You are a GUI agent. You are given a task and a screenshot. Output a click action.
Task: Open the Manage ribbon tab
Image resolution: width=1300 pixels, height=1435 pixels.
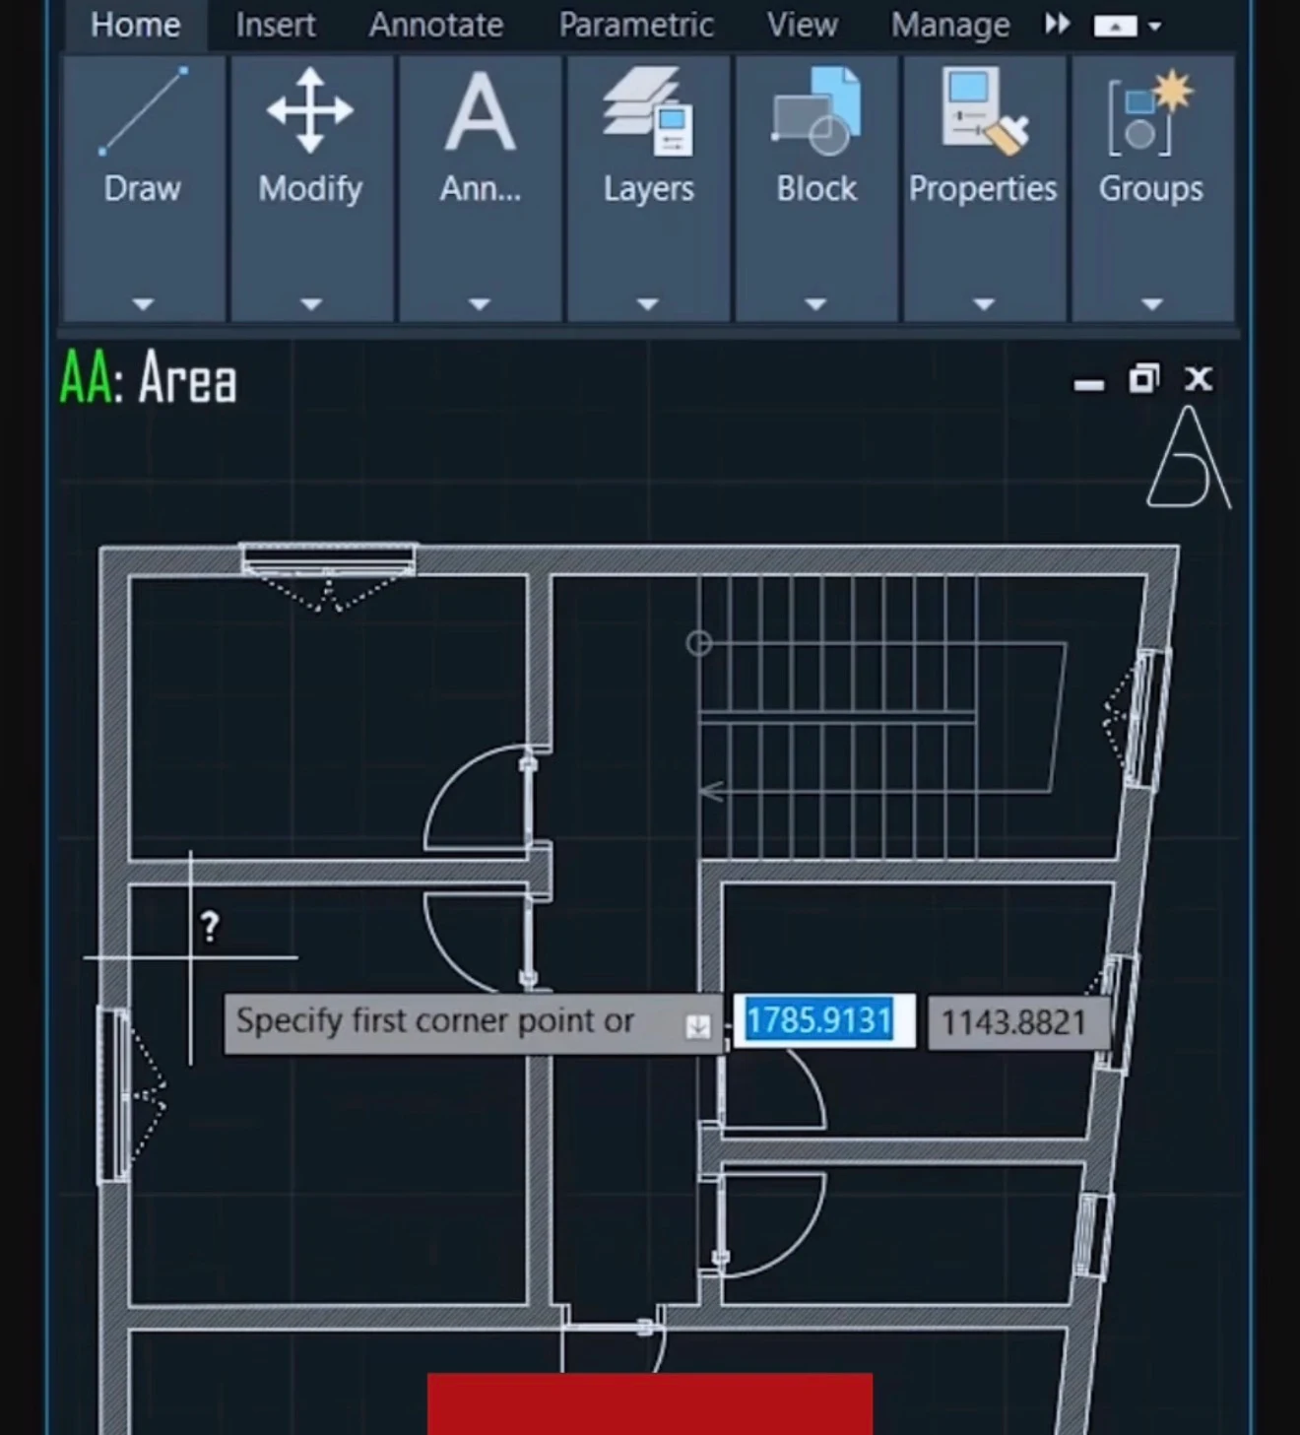(949, 25)
